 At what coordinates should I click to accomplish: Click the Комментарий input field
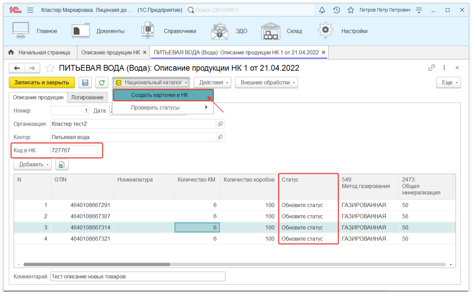[x=138, y=276]
